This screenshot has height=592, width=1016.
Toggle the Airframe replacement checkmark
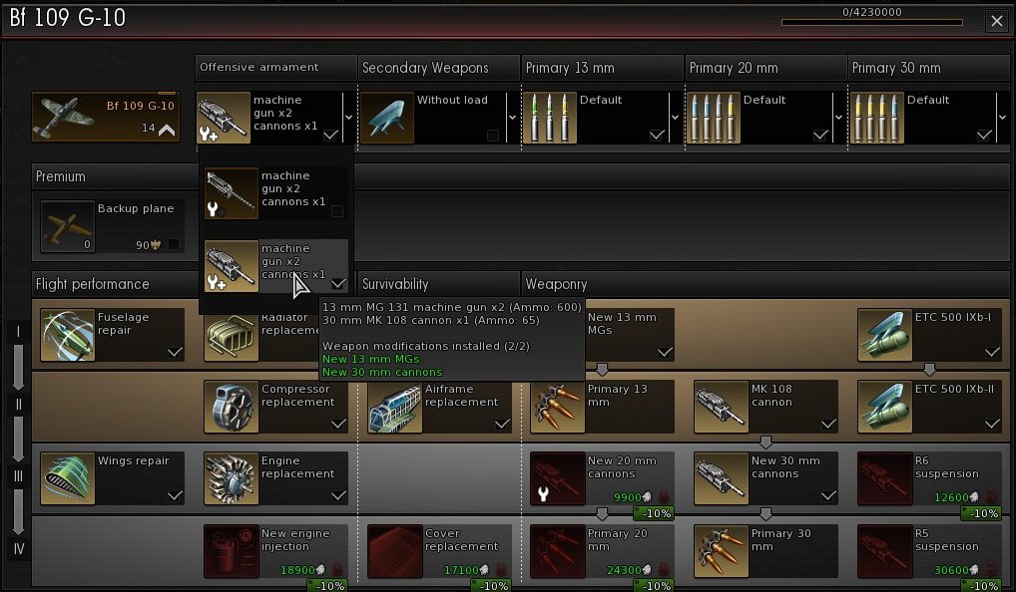[502, 424]
